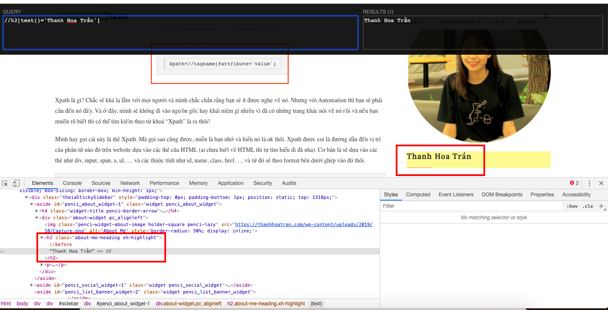This screenshot has width=608, height=310.
Task: Select the Performance tab
Action: (164, 183)
